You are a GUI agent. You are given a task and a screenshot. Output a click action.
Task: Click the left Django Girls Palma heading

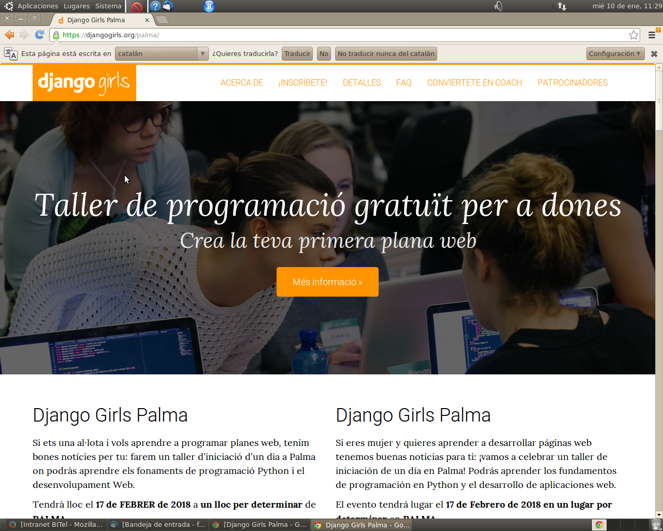110,415
